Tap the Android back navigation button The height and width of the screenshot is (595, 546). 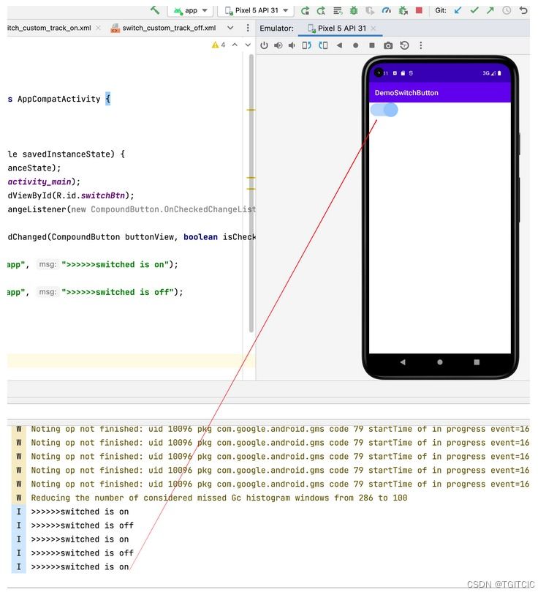point(403,362)
